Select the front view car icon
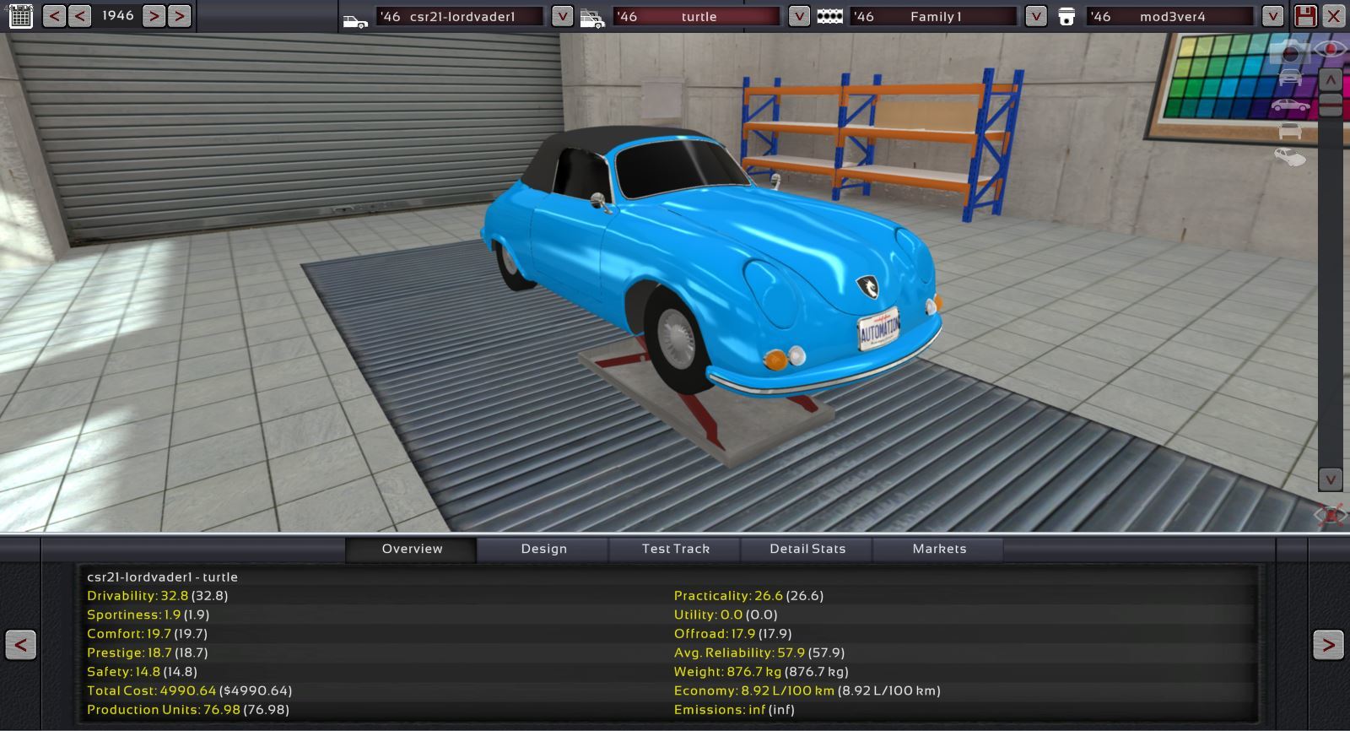The width and height of the screenshot is (1350, 731). pyautogui.click(x=1290, y=79)
